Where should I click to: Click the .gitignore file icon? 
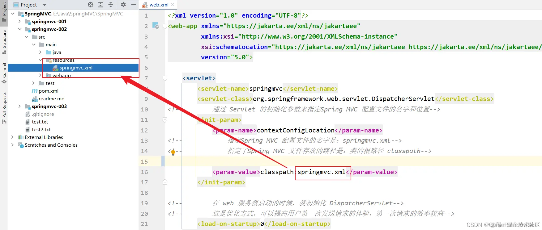[x=28, y=114]
